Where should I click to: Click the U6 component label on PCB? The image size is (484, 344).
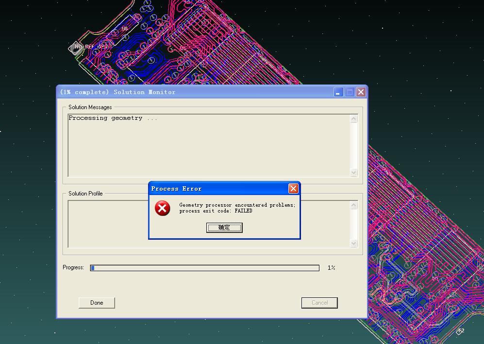point(124,29)
